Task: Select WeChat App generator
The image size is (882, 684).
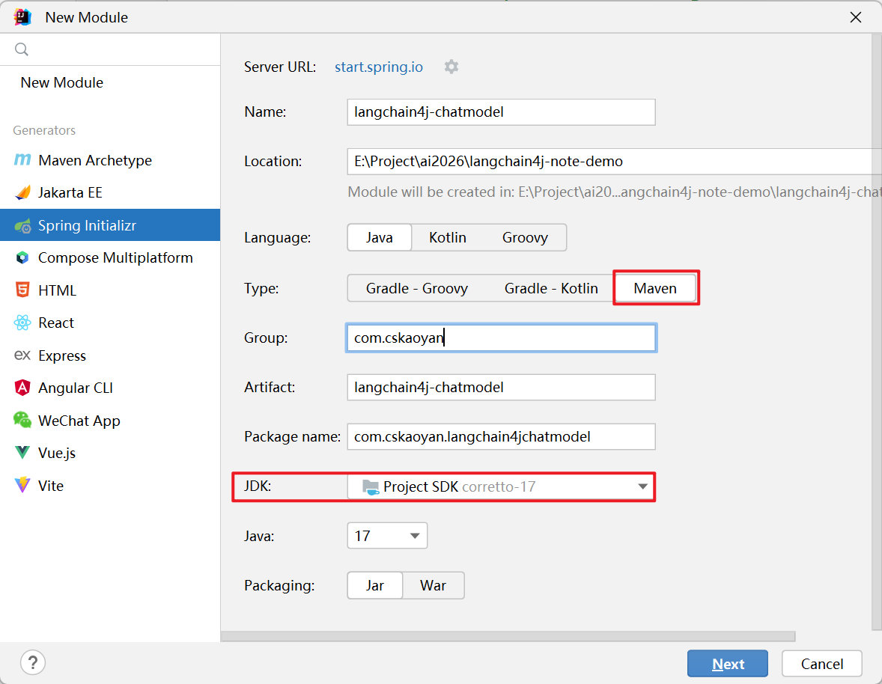Action: [110, 420]
